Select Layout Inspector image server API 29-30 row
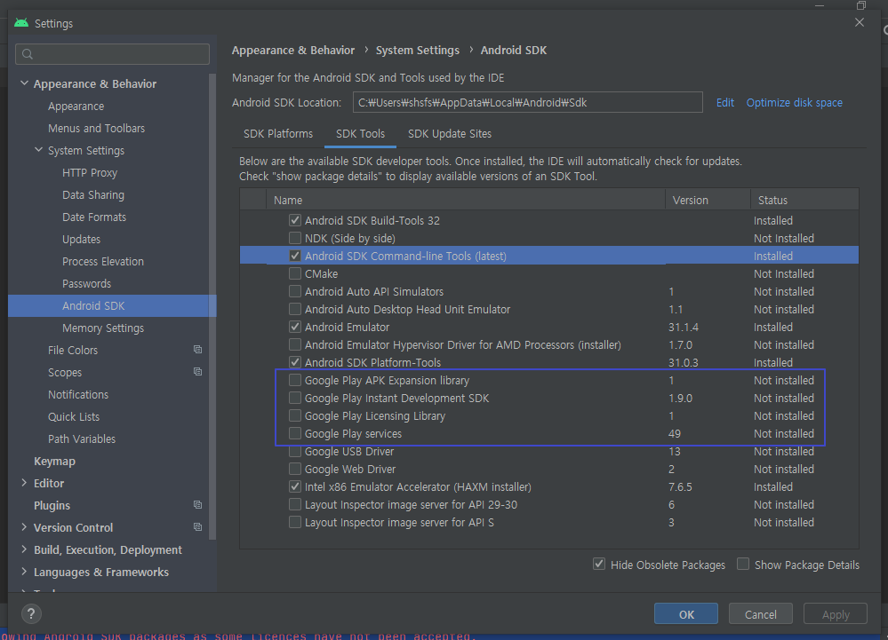 pos(548,504)
